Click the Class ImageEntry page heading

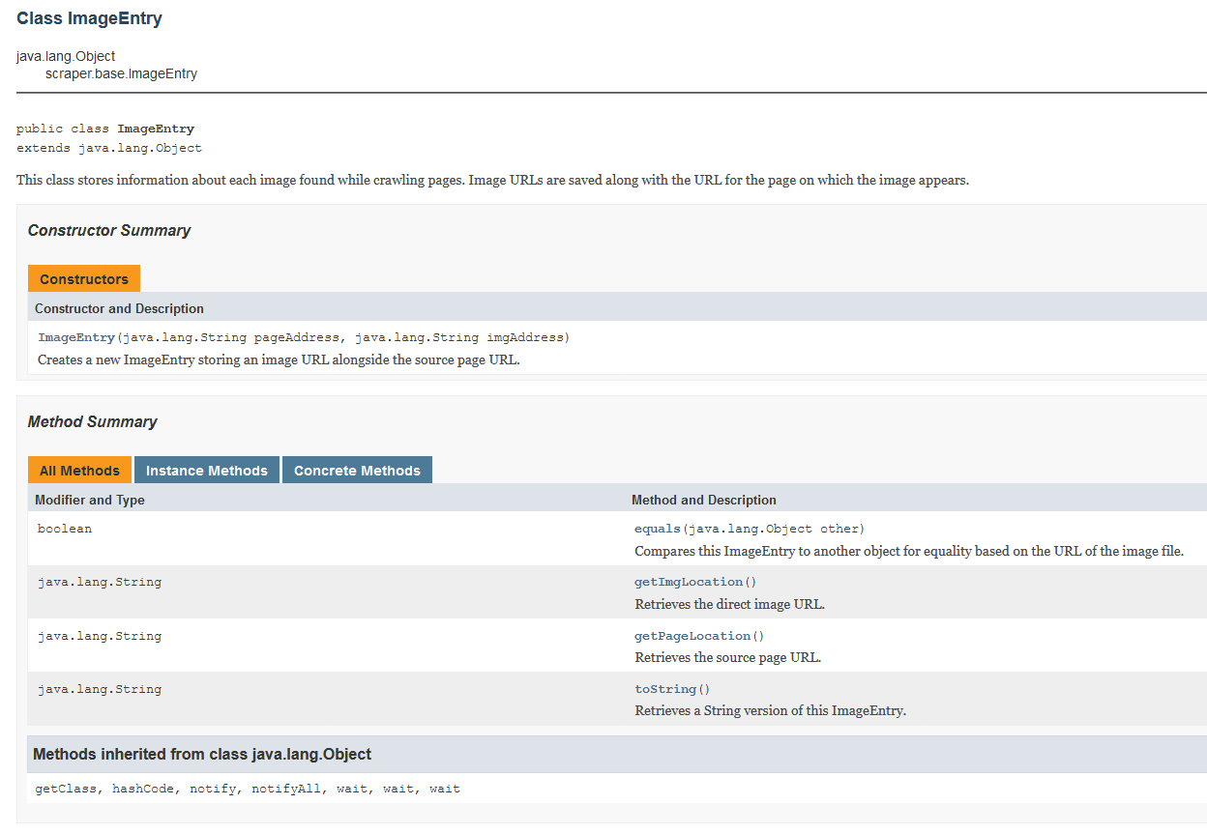click(89, 17)
